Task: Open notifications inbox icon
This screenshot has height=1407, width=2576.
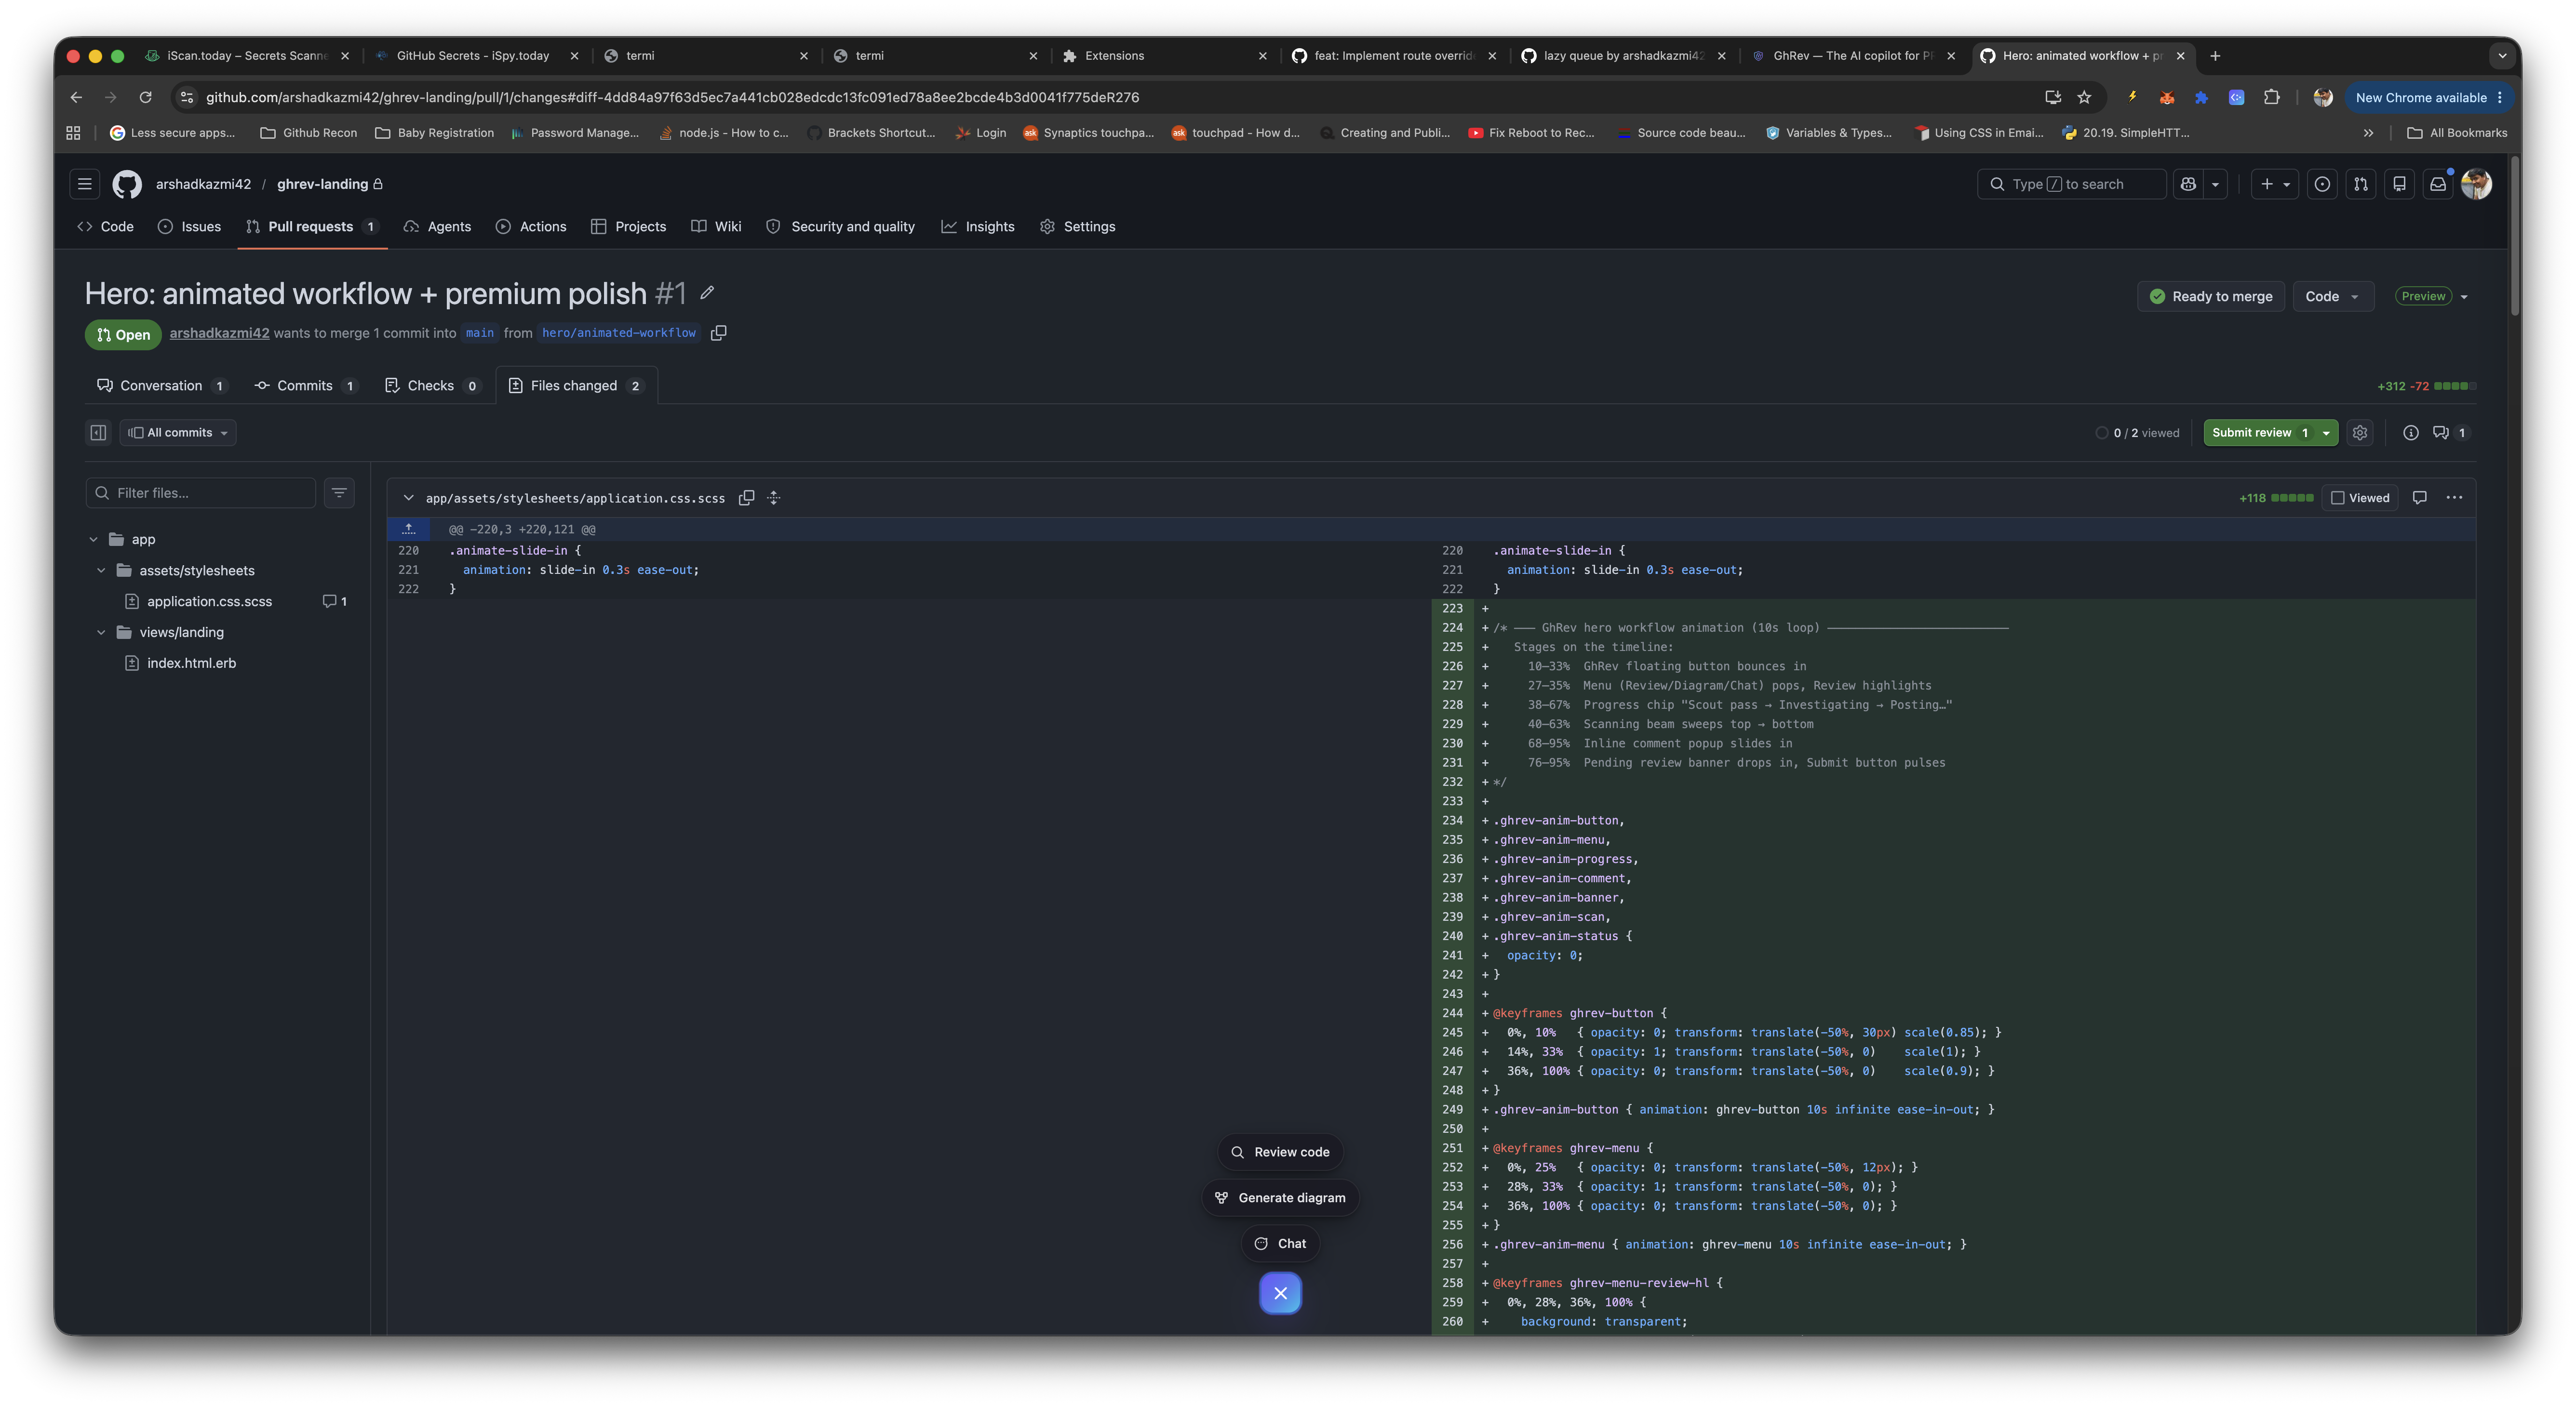Action: tap(2438, 184)
